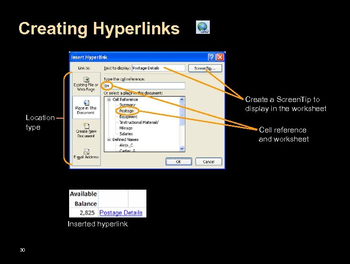Select Summary in the place list
The height and width of the screenshot is (264, 350).
(127, 105)
